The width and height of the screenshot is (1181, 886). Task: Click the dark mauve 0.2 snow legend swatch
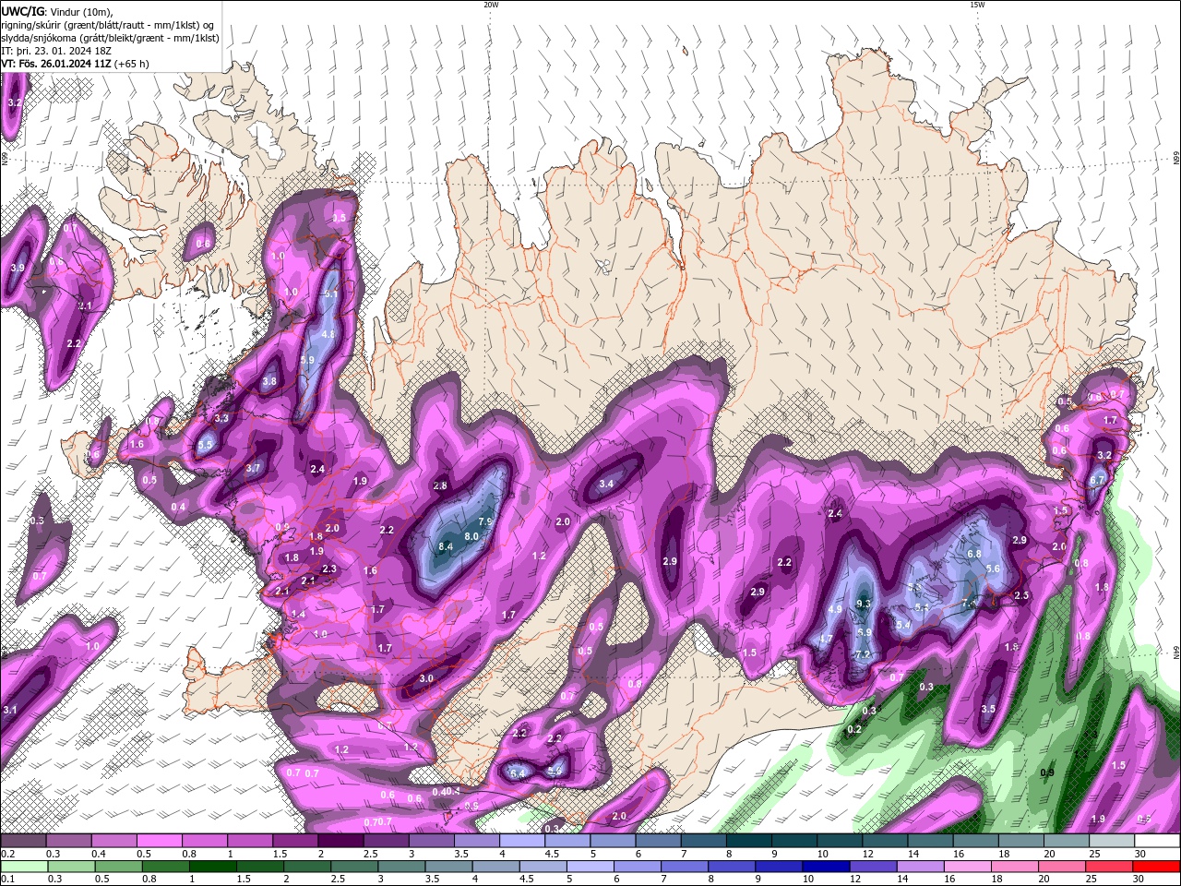[x=23, y=841]
